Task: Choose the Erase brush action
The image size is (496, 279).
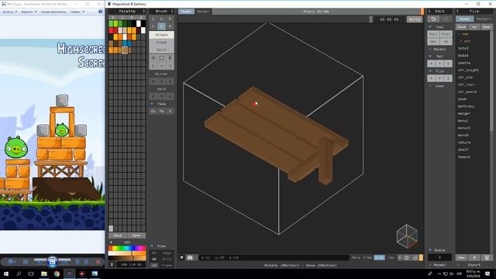Action: 161,42
